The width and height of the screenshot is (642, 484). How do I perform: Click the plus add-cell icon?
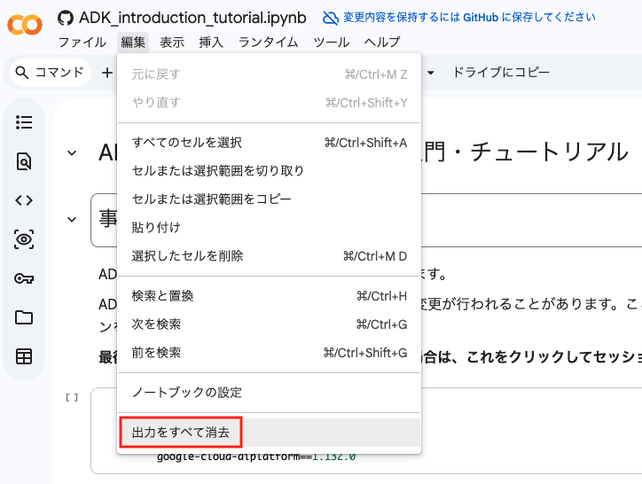tap(107, 73)
